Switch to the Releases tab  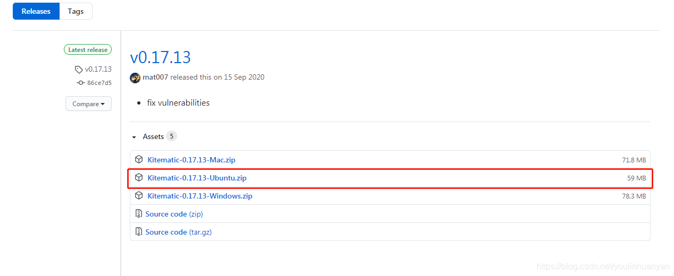click(36, 11)
